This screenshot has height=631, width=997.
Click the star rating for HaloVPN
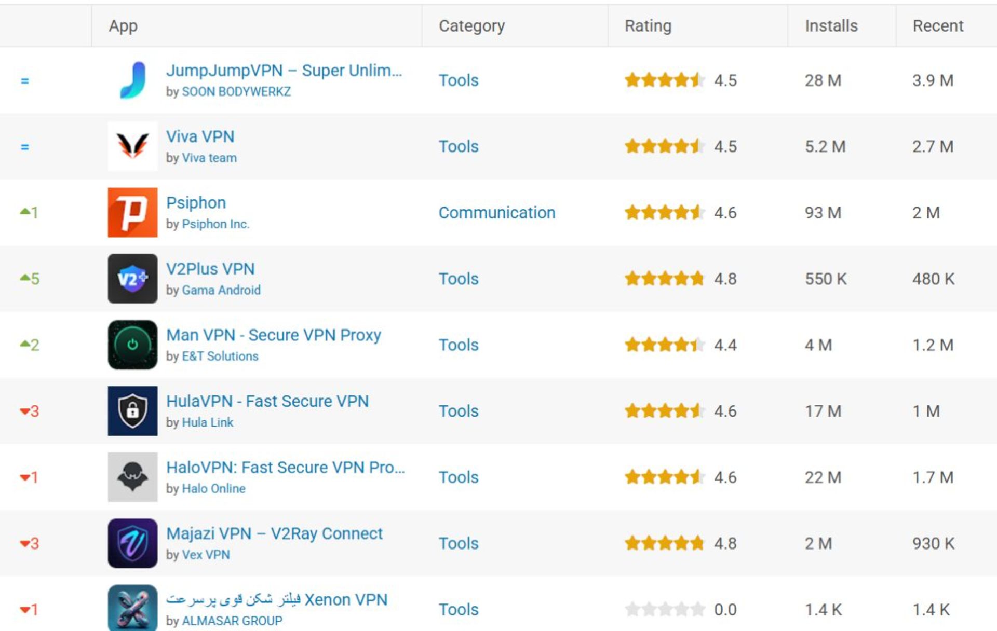[665, 477]
